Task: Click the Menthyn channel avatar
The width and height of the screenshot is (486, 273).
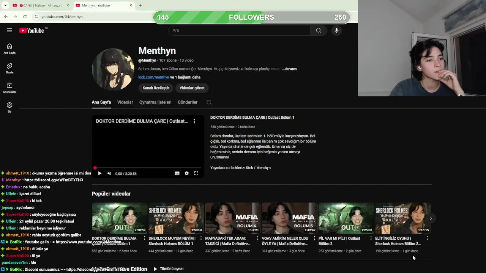Action: tap(113, 69)
